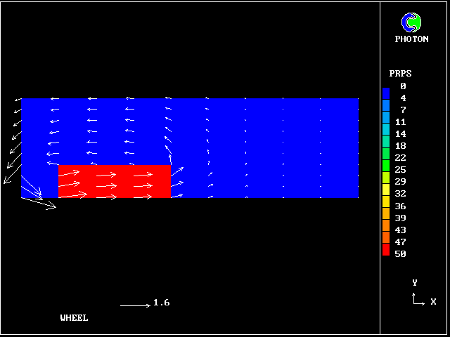Screen dimensions: 450x337
Task: Click the PRPS legend title
Action: click(400, 74)
